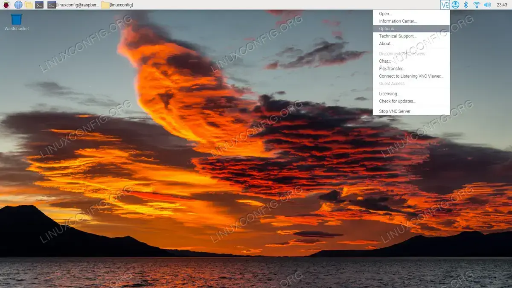Open the Raspberry Pi main menu
The height and width of the screenshot is (288, 512).
click(7, 5)
